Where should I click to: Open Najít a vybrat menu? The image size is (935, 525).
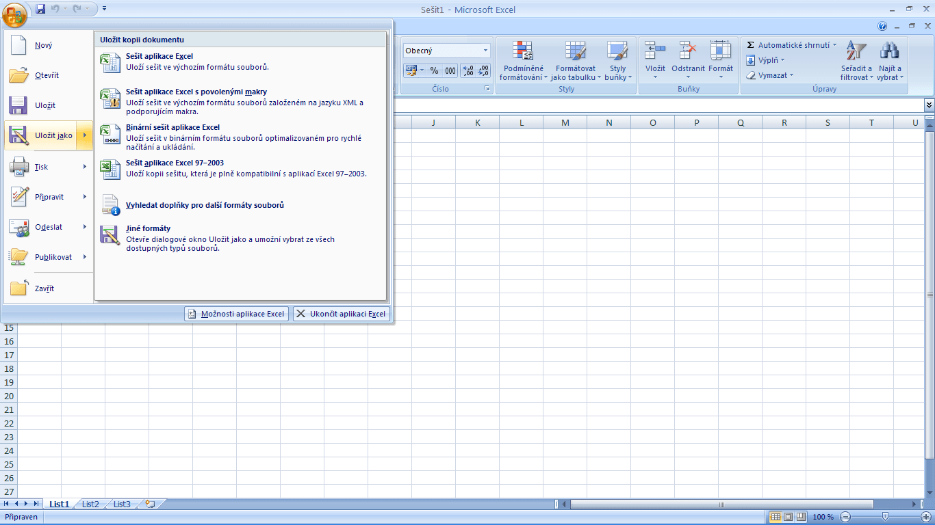pos(890,60)
